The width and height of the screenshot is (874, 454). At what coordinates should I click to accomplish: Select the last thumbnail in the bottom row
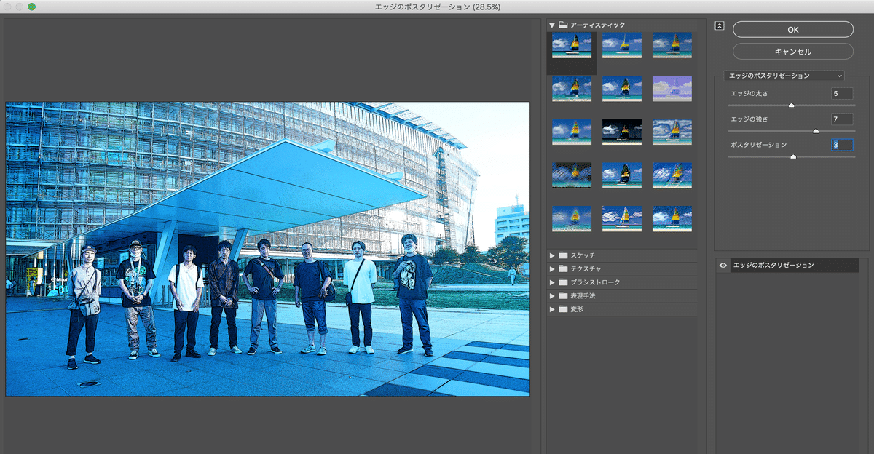pyautogui.click(x=672, y=219)
